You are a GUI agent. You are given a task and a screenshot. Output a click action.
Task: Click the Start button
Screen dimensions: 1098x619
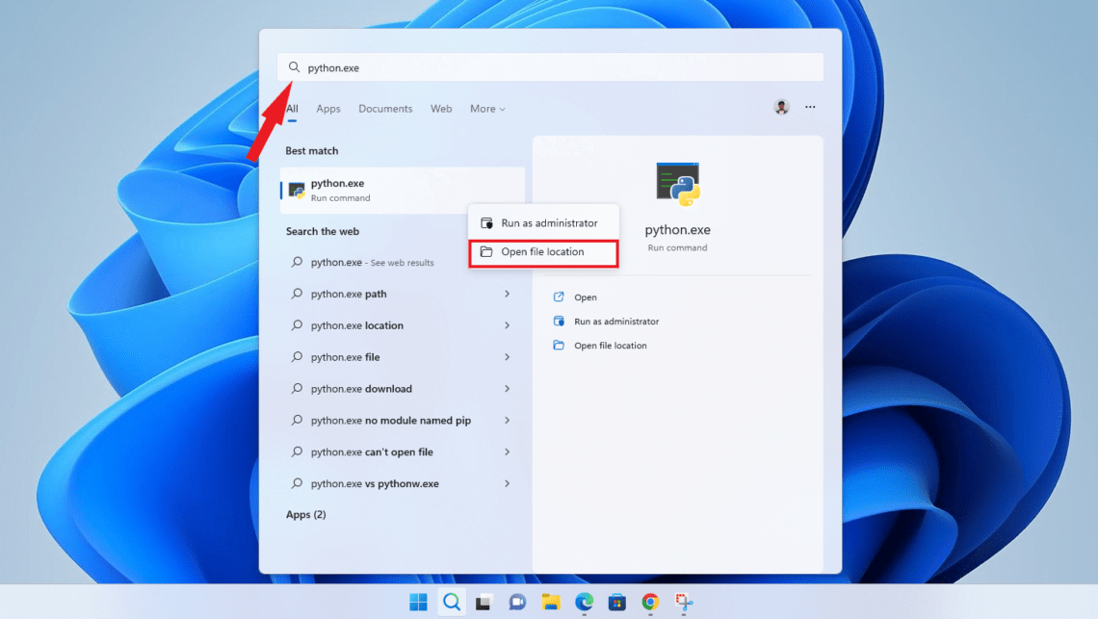tap(418, 602)
